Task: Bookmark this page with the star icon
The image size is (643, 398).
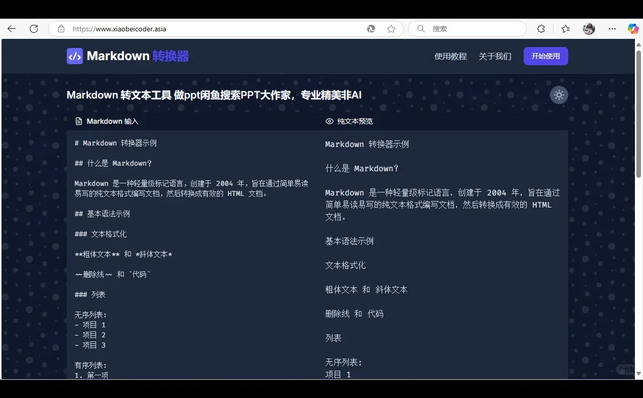Action: pyautogui.click(x=391, y=29)
